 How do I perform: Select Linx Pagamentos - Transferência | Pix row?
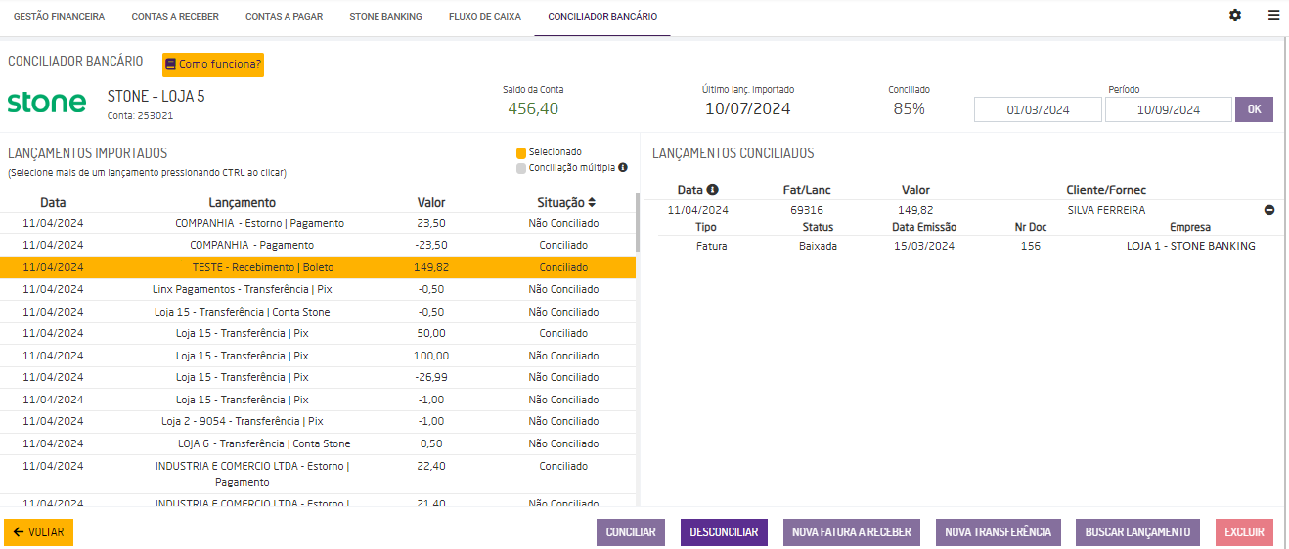pyautogui.click(x=318, y=289)
